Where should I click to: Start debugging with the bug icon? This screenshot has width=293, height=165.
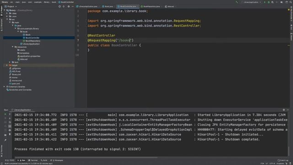[269, 2]
